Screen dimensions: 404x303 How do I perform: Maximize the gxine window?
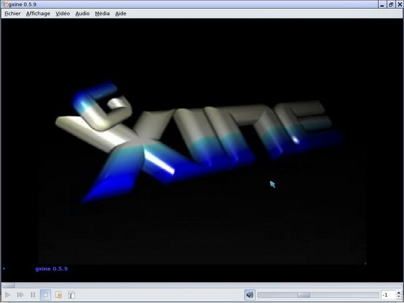391,5
